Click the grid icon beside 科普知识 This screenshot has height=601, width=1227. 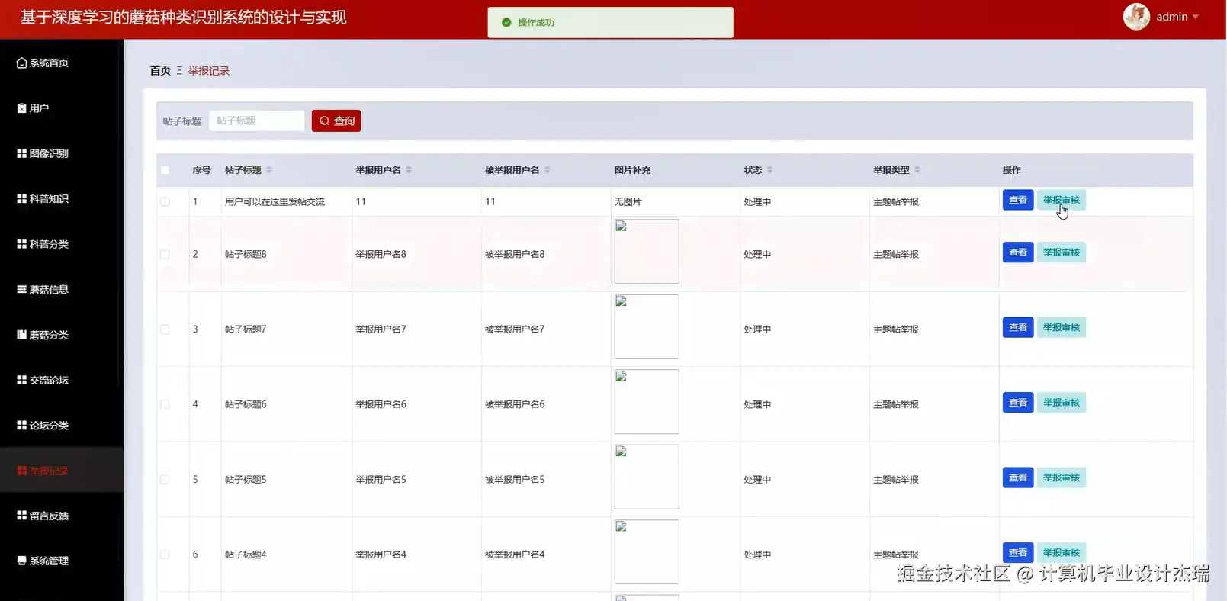21,198
